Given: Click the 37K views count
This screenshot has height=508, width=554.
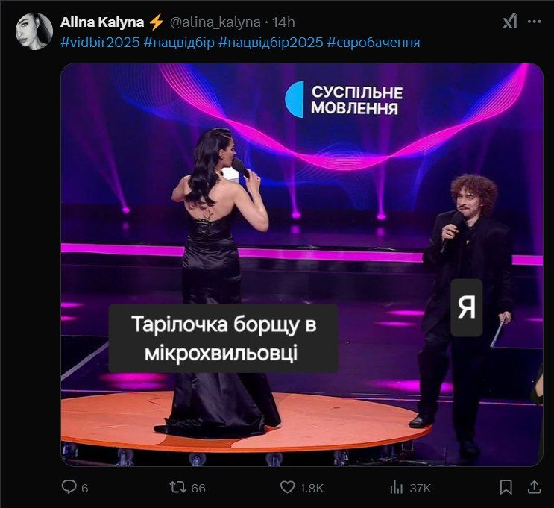Looking at the screenshot, I should [x=421, y=488].
